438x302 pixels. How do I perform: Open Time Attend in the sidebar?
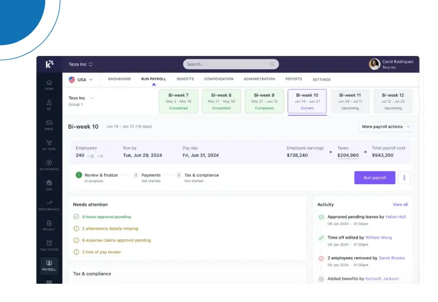49,246
